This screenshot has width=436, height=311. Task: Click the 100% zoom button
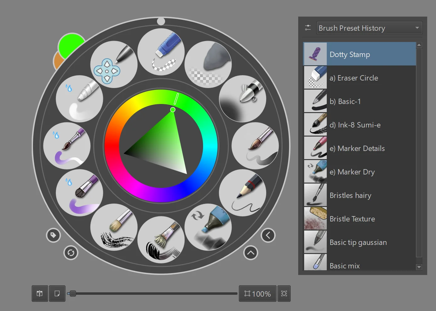point(258,293)
